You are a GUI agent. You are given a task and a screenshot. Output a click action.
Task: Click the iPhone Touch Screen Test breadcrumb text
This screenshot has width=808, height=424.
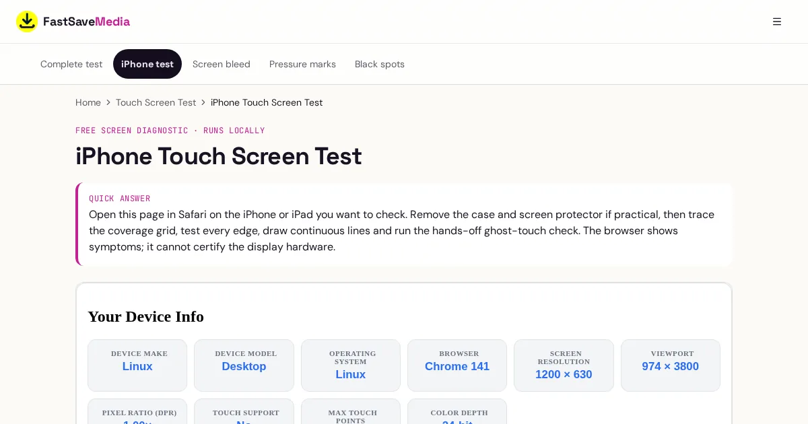267,102
